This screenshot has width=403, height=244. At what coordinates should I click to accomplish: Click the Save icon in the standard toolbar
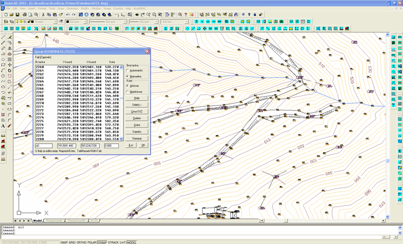tap(17, 15)
